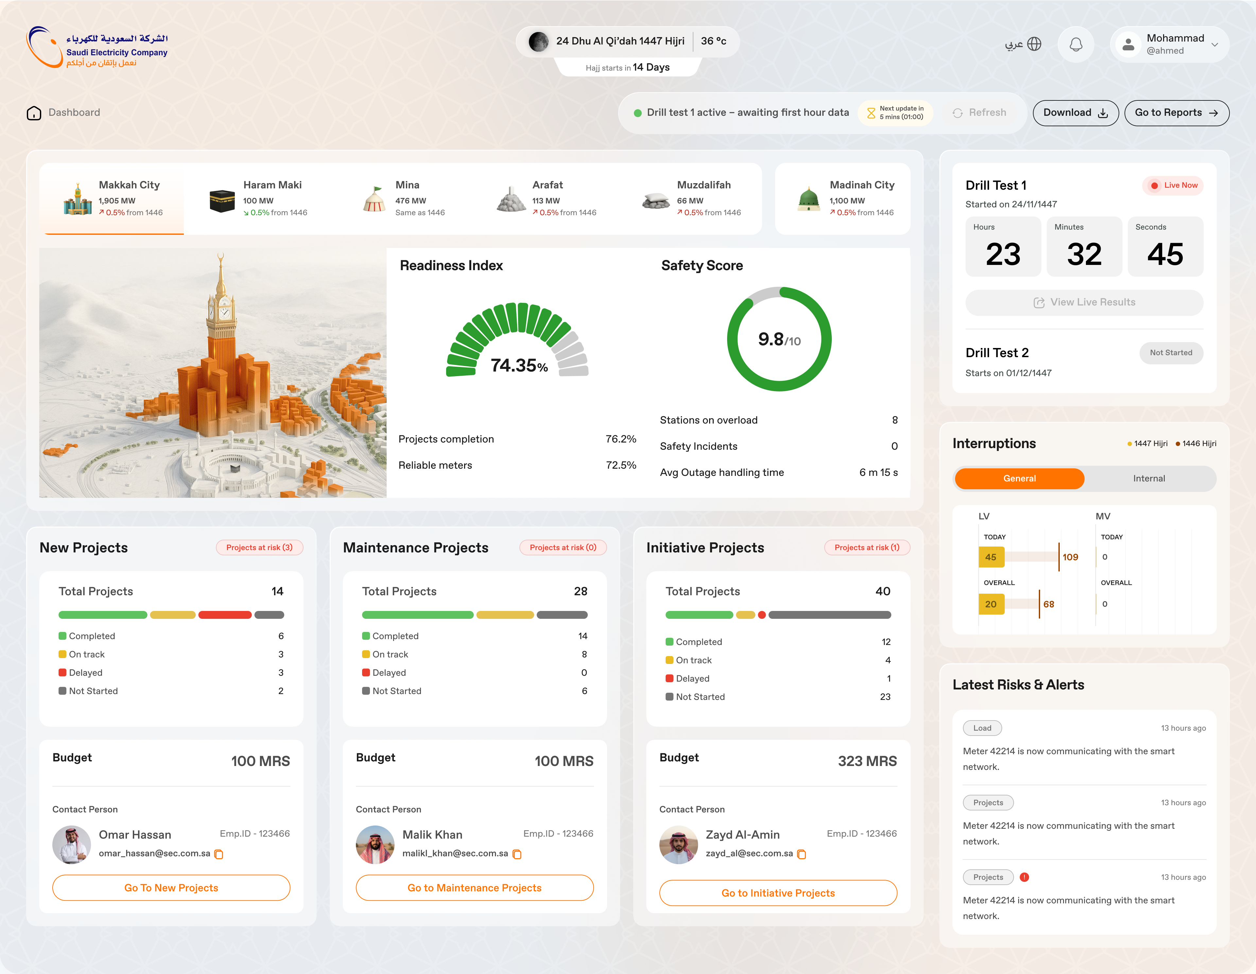Open Go to Reports
Viewport: 1256px width, 974px height.
click(x=1176, y=113)
